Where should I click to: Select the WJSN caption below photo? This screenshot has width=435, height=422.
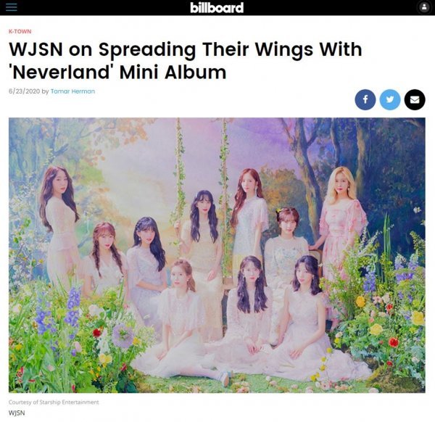click(x=17, y=413)
